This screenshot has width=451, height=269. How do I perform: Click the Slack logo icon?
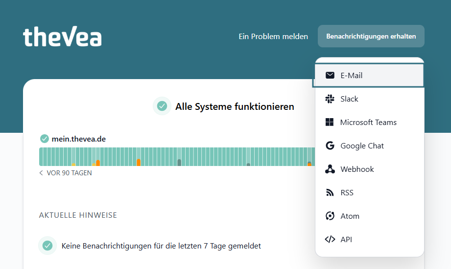(x=330, y=99)
